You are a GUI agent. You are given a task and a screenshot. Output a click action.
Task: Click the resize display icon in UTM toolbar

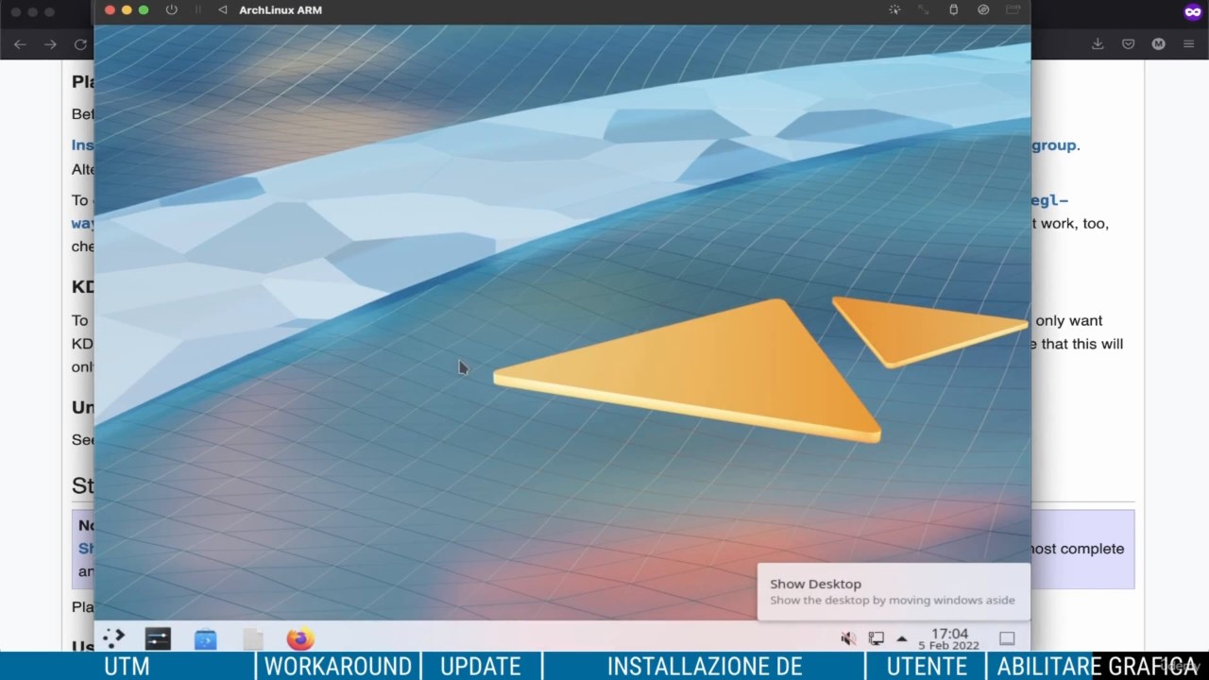coord(924,10)
